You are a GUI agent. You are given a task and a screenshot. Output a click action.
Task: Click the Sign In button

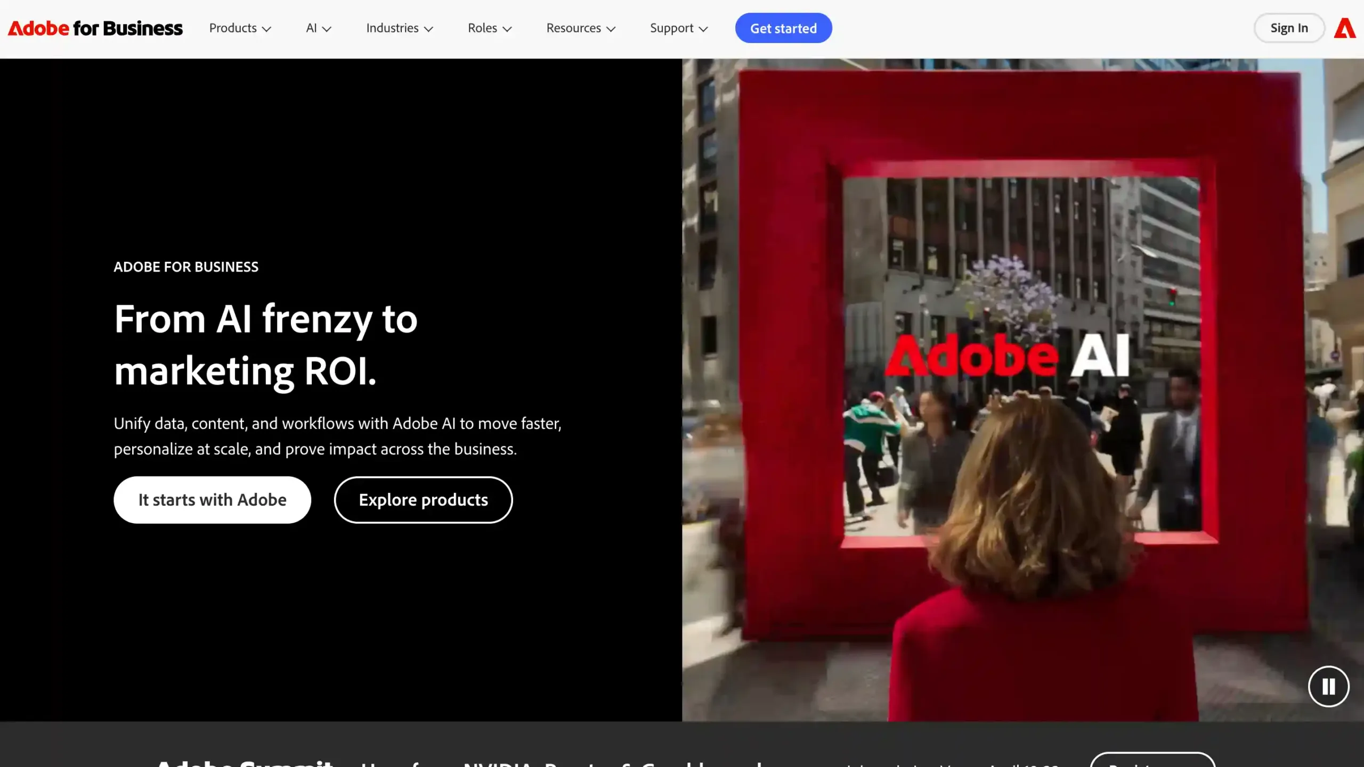point(1289,28)
